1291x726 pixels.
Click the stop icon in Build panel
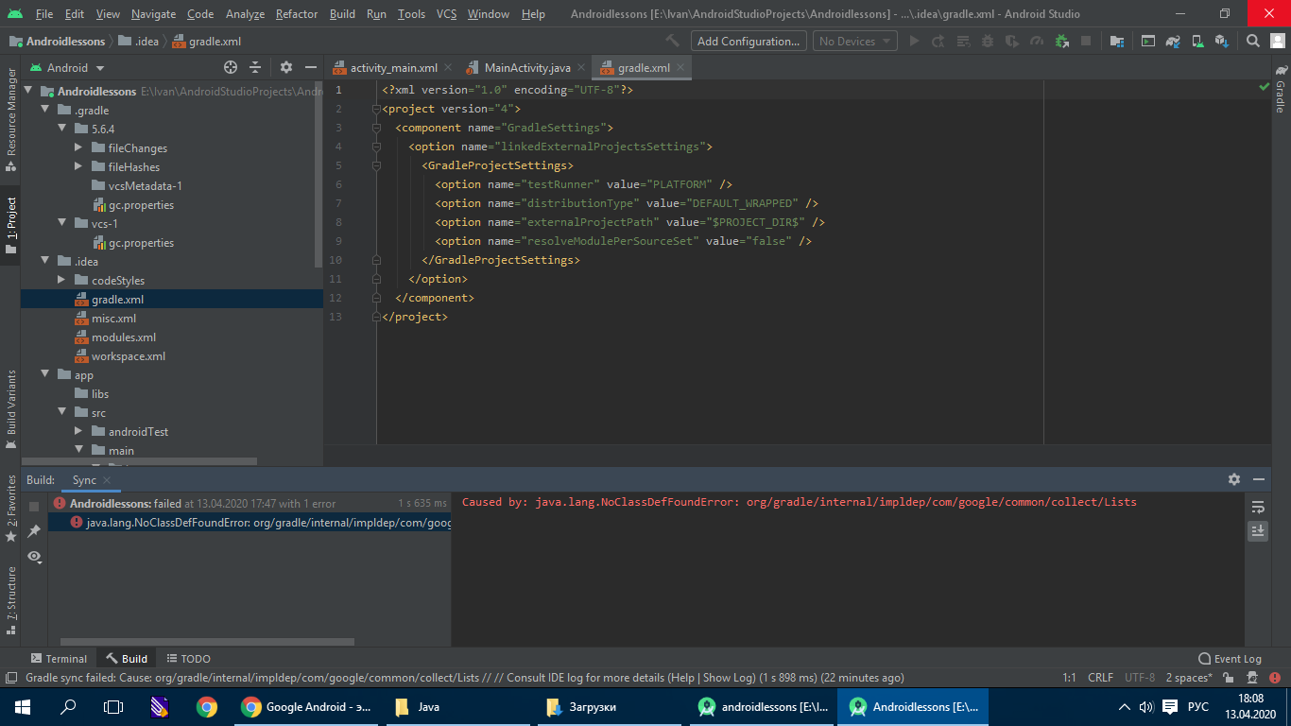click(34, 507)
